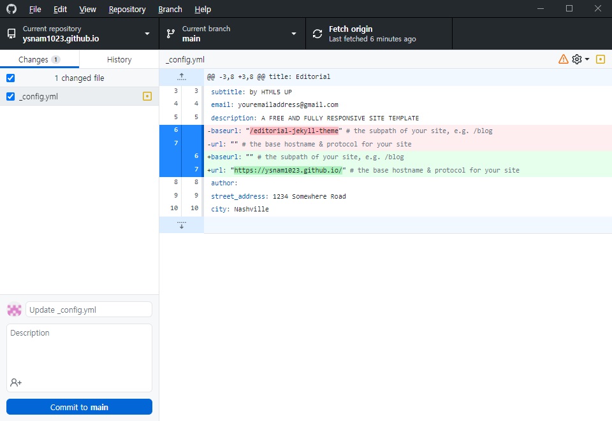Toggle the select-all changed files checkbox
This screenshot has height=421, width=612.
(x=10, y=78)
